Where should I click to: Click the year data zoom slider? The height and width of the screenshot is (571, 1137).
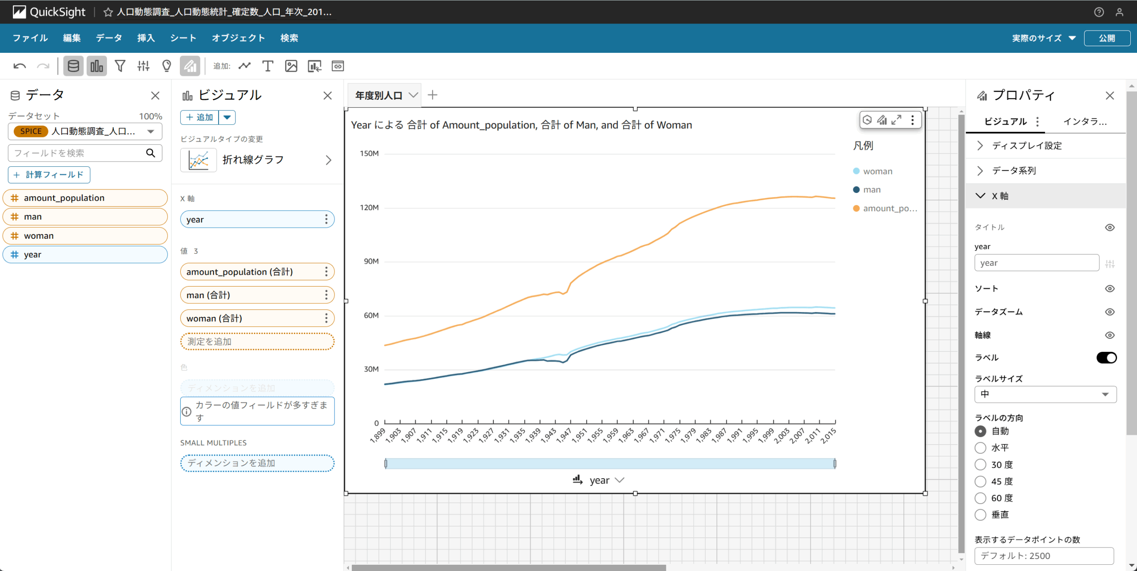(610, 464)
